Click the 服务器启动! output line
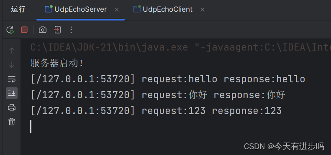This screenshot has width=331, height=155. click(x=57, y=63)
